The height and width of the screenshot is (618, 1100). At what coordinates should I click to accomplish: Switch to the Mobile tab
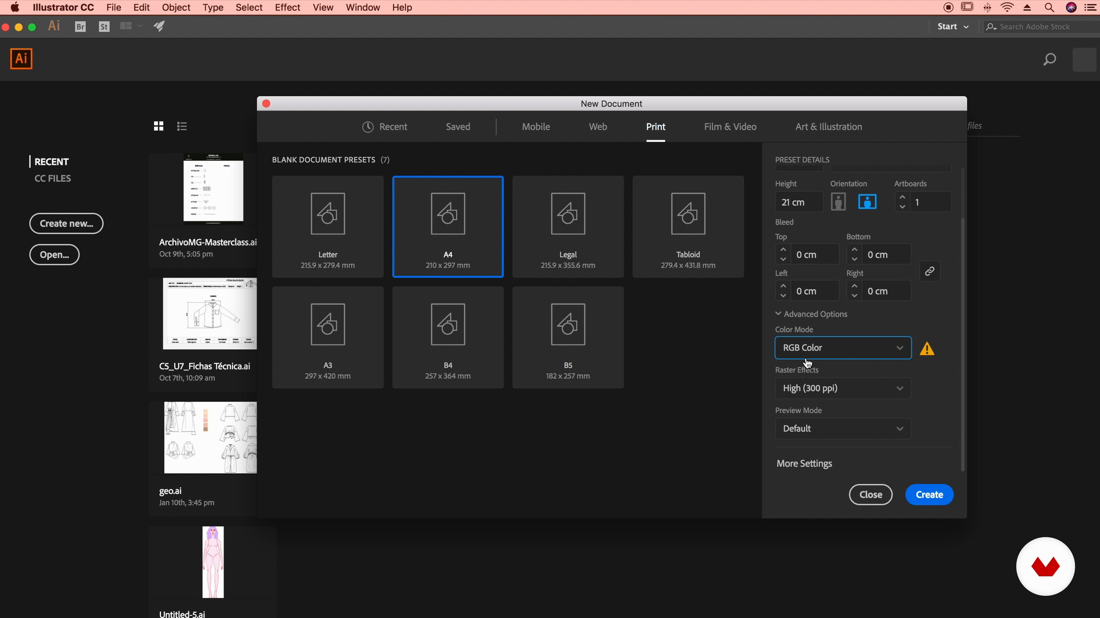click(x=536, y=127)
